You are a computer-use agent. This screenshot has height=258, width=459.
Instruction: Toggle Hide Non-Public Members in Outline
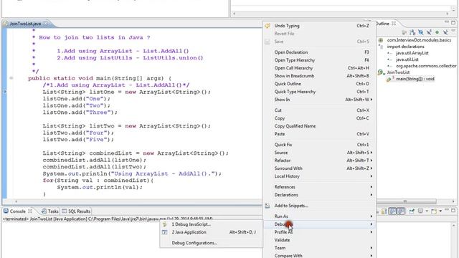coord(437,32)
